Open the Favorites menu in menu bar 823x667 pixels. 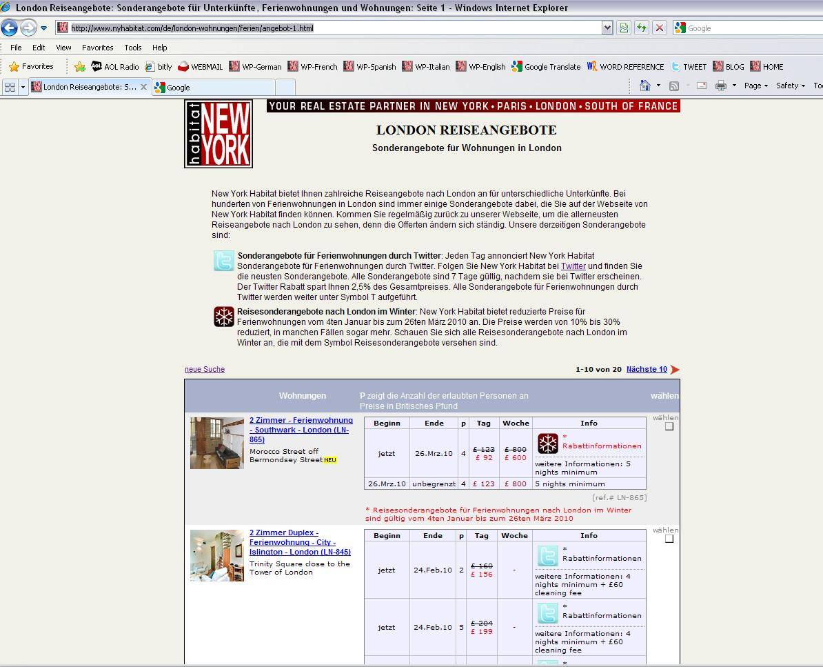click(x=97, y=48)
